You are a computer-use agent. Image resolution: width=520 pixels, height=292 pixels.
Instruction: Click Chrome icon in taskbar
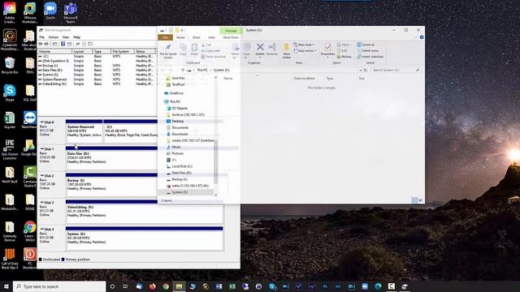(166, 286)
